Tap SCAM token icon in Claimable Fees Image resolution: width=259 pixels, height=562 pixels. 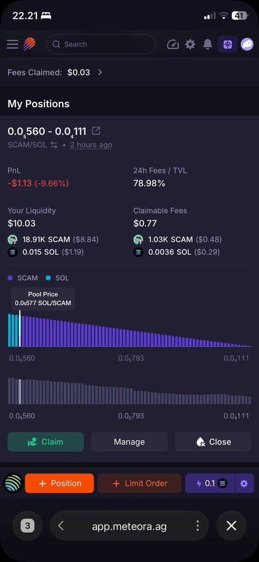click(x=138, y=240)
